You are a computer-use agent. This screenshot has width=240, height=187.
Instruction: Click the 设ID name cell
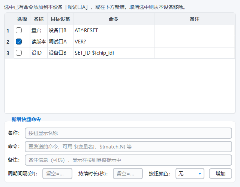pyautogui.click(x=39, y=53)
